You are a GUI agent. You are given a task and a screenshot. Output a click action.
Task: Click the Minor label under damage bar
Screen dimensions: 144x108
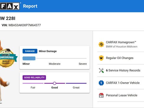26,64
